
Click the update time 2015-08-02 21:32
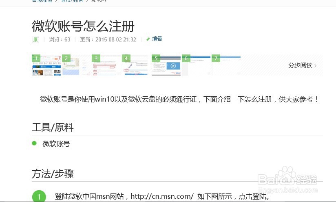[116, 39]
